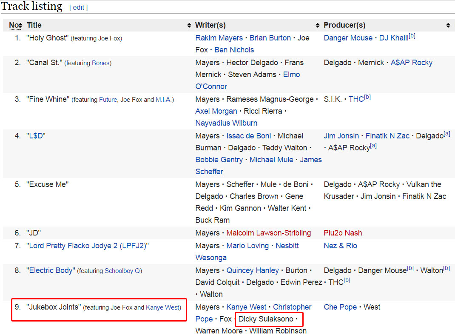Open red Malcolm Lawson-Stribling link
Viewport: 455px width, 336px height.
point(268,233)
